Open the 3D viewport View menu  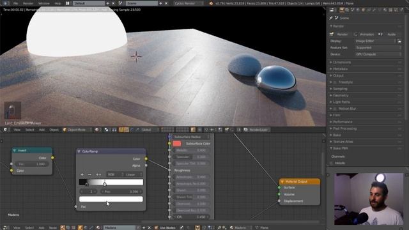tap(17, 130)
